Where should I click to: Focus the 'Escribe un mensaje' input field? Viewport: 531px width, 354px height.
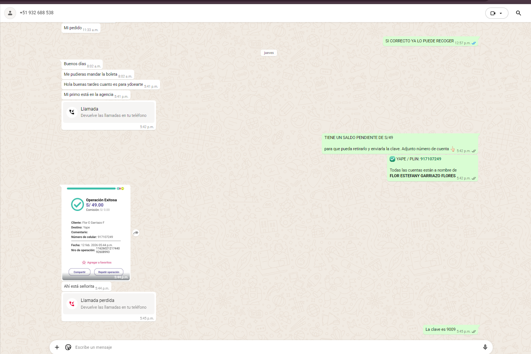(262, 347)
